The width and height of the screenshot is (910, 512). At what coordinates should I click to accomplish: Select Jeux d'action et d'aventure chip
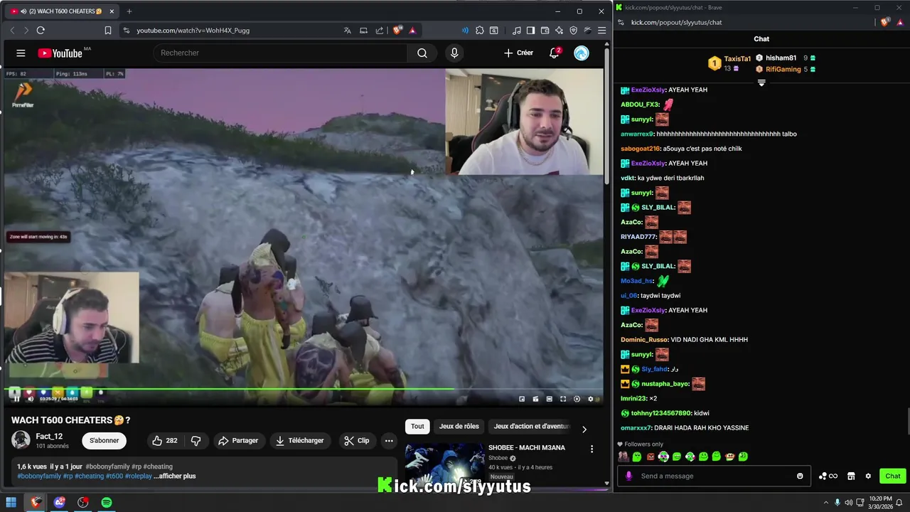point(532,427)
